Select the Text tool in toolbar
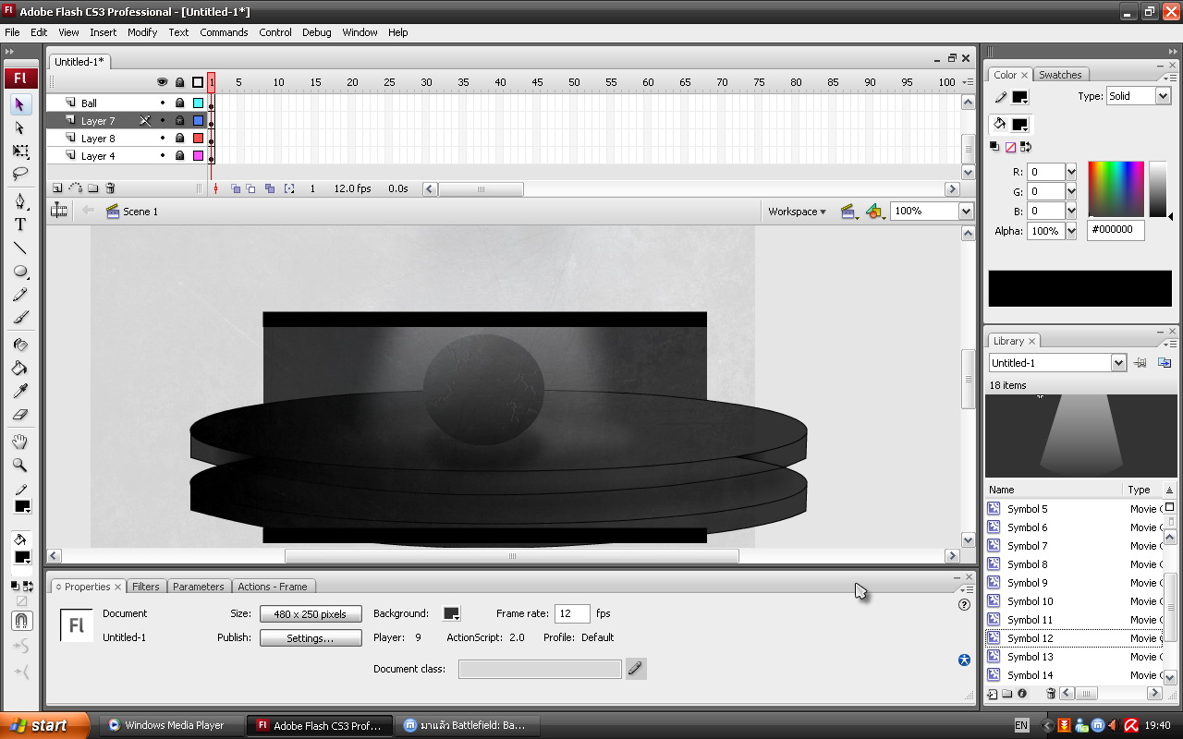 click(x=20, y=224)
